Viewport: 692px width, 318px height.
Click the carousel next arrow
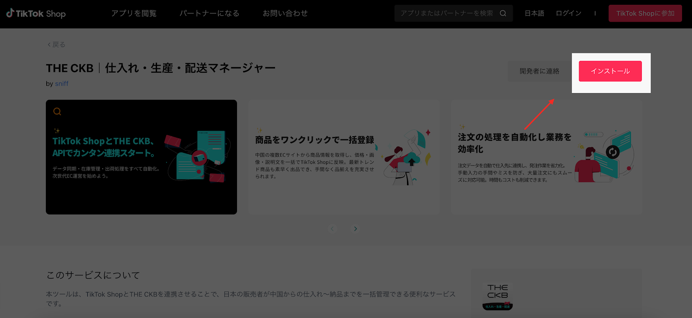coord(356,229)
